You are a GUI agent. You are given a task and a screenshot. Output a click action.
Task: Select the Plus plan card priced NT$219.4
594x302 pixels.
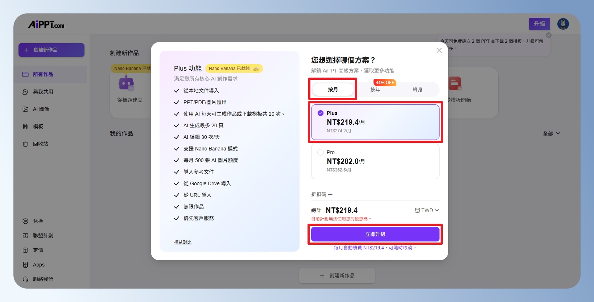375,122
